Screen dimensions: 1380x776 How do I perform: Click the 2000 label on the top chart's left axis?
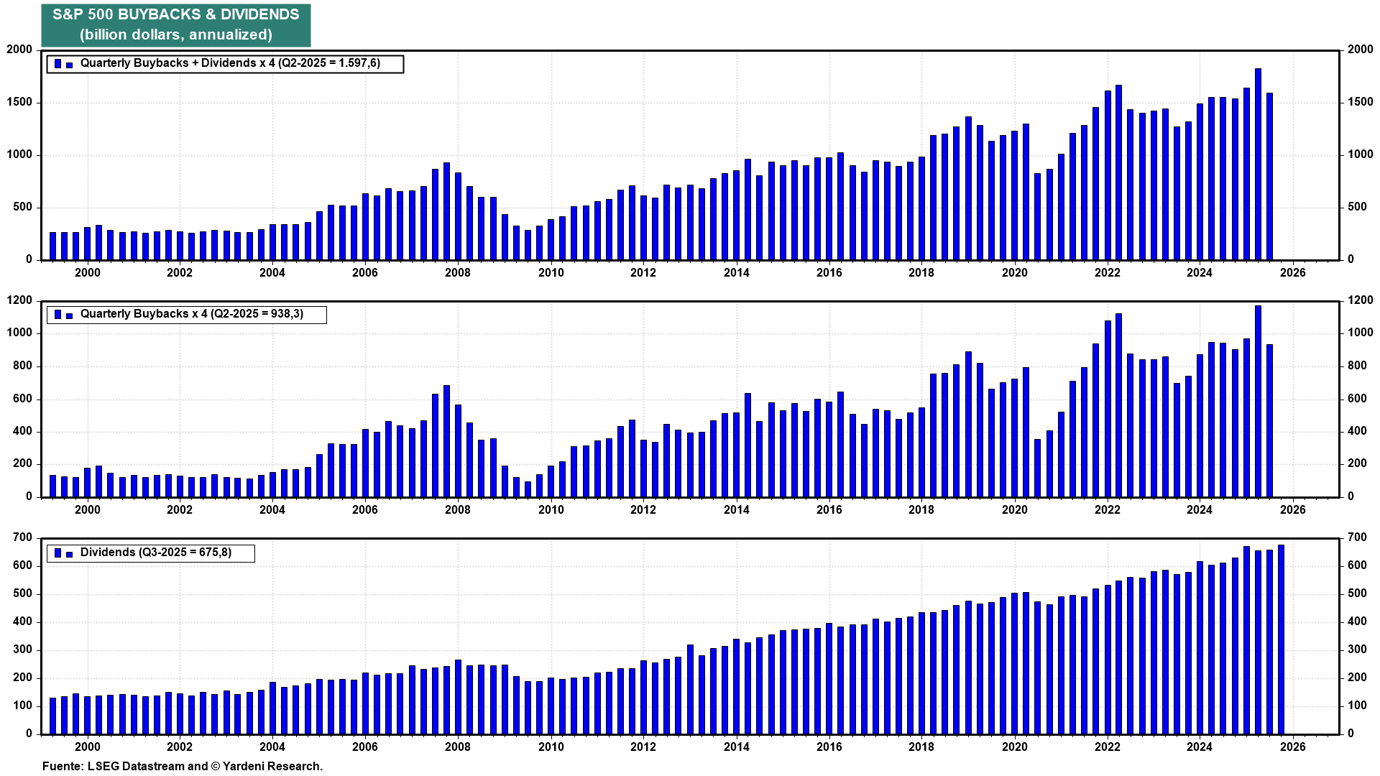pyautogui.click(x=19, y=50)
